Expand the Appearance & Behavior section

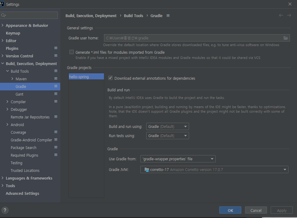click(2, 25)
